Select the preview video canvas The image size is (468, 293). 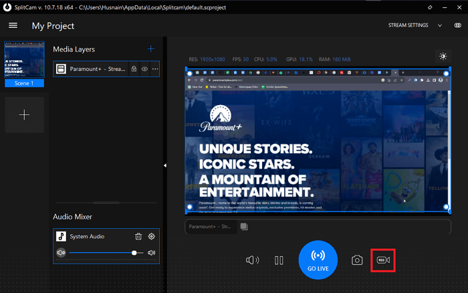(318, 140)
